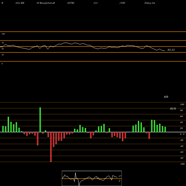This screenshot has height=186, width=186.
Task: Click the MR axis label -60
Action: point(182,152)
